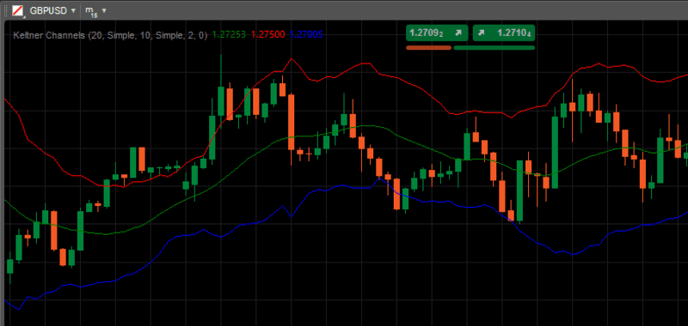The image size is (688, 326).
Task: Click the blue value 1.27005
Action: point(307,35)
